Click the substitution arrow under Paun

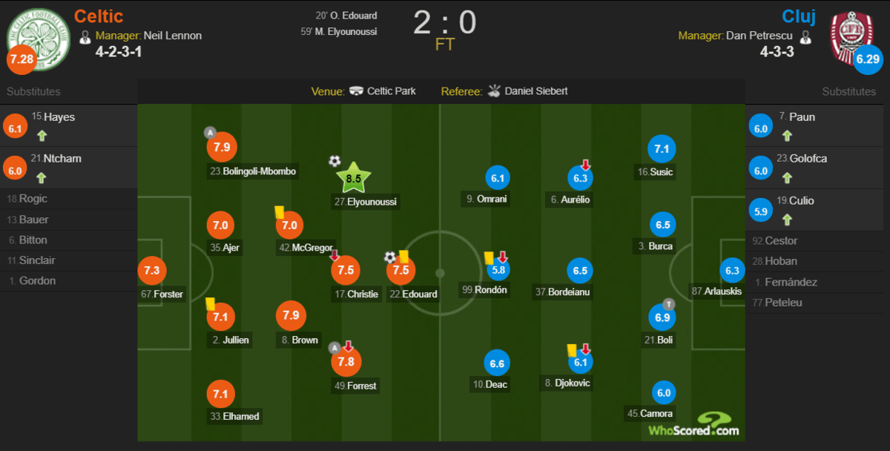click(788, 136)
